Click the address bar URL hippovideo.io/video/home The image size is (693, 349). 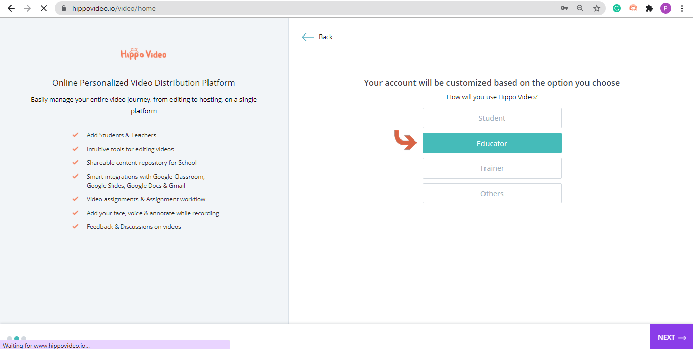tap(113, 8)
